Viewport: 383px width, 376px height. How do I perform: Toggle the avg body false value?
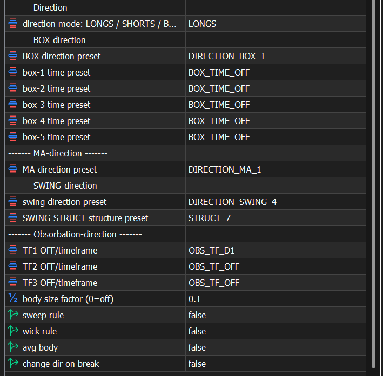coord(276,347)
